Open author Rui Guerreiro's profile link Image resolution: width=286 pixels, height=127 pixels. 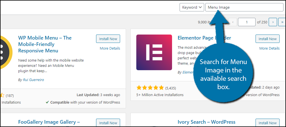[34, 80]
